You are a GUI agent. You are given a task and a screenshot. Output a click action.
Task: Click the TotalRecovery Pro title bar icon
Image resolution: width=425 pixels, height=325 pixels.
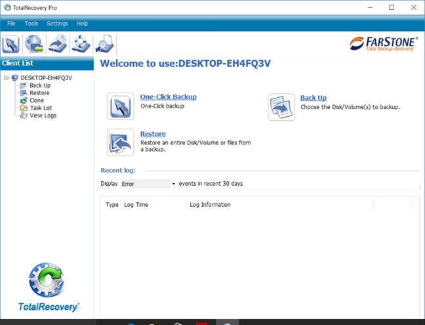8,8
